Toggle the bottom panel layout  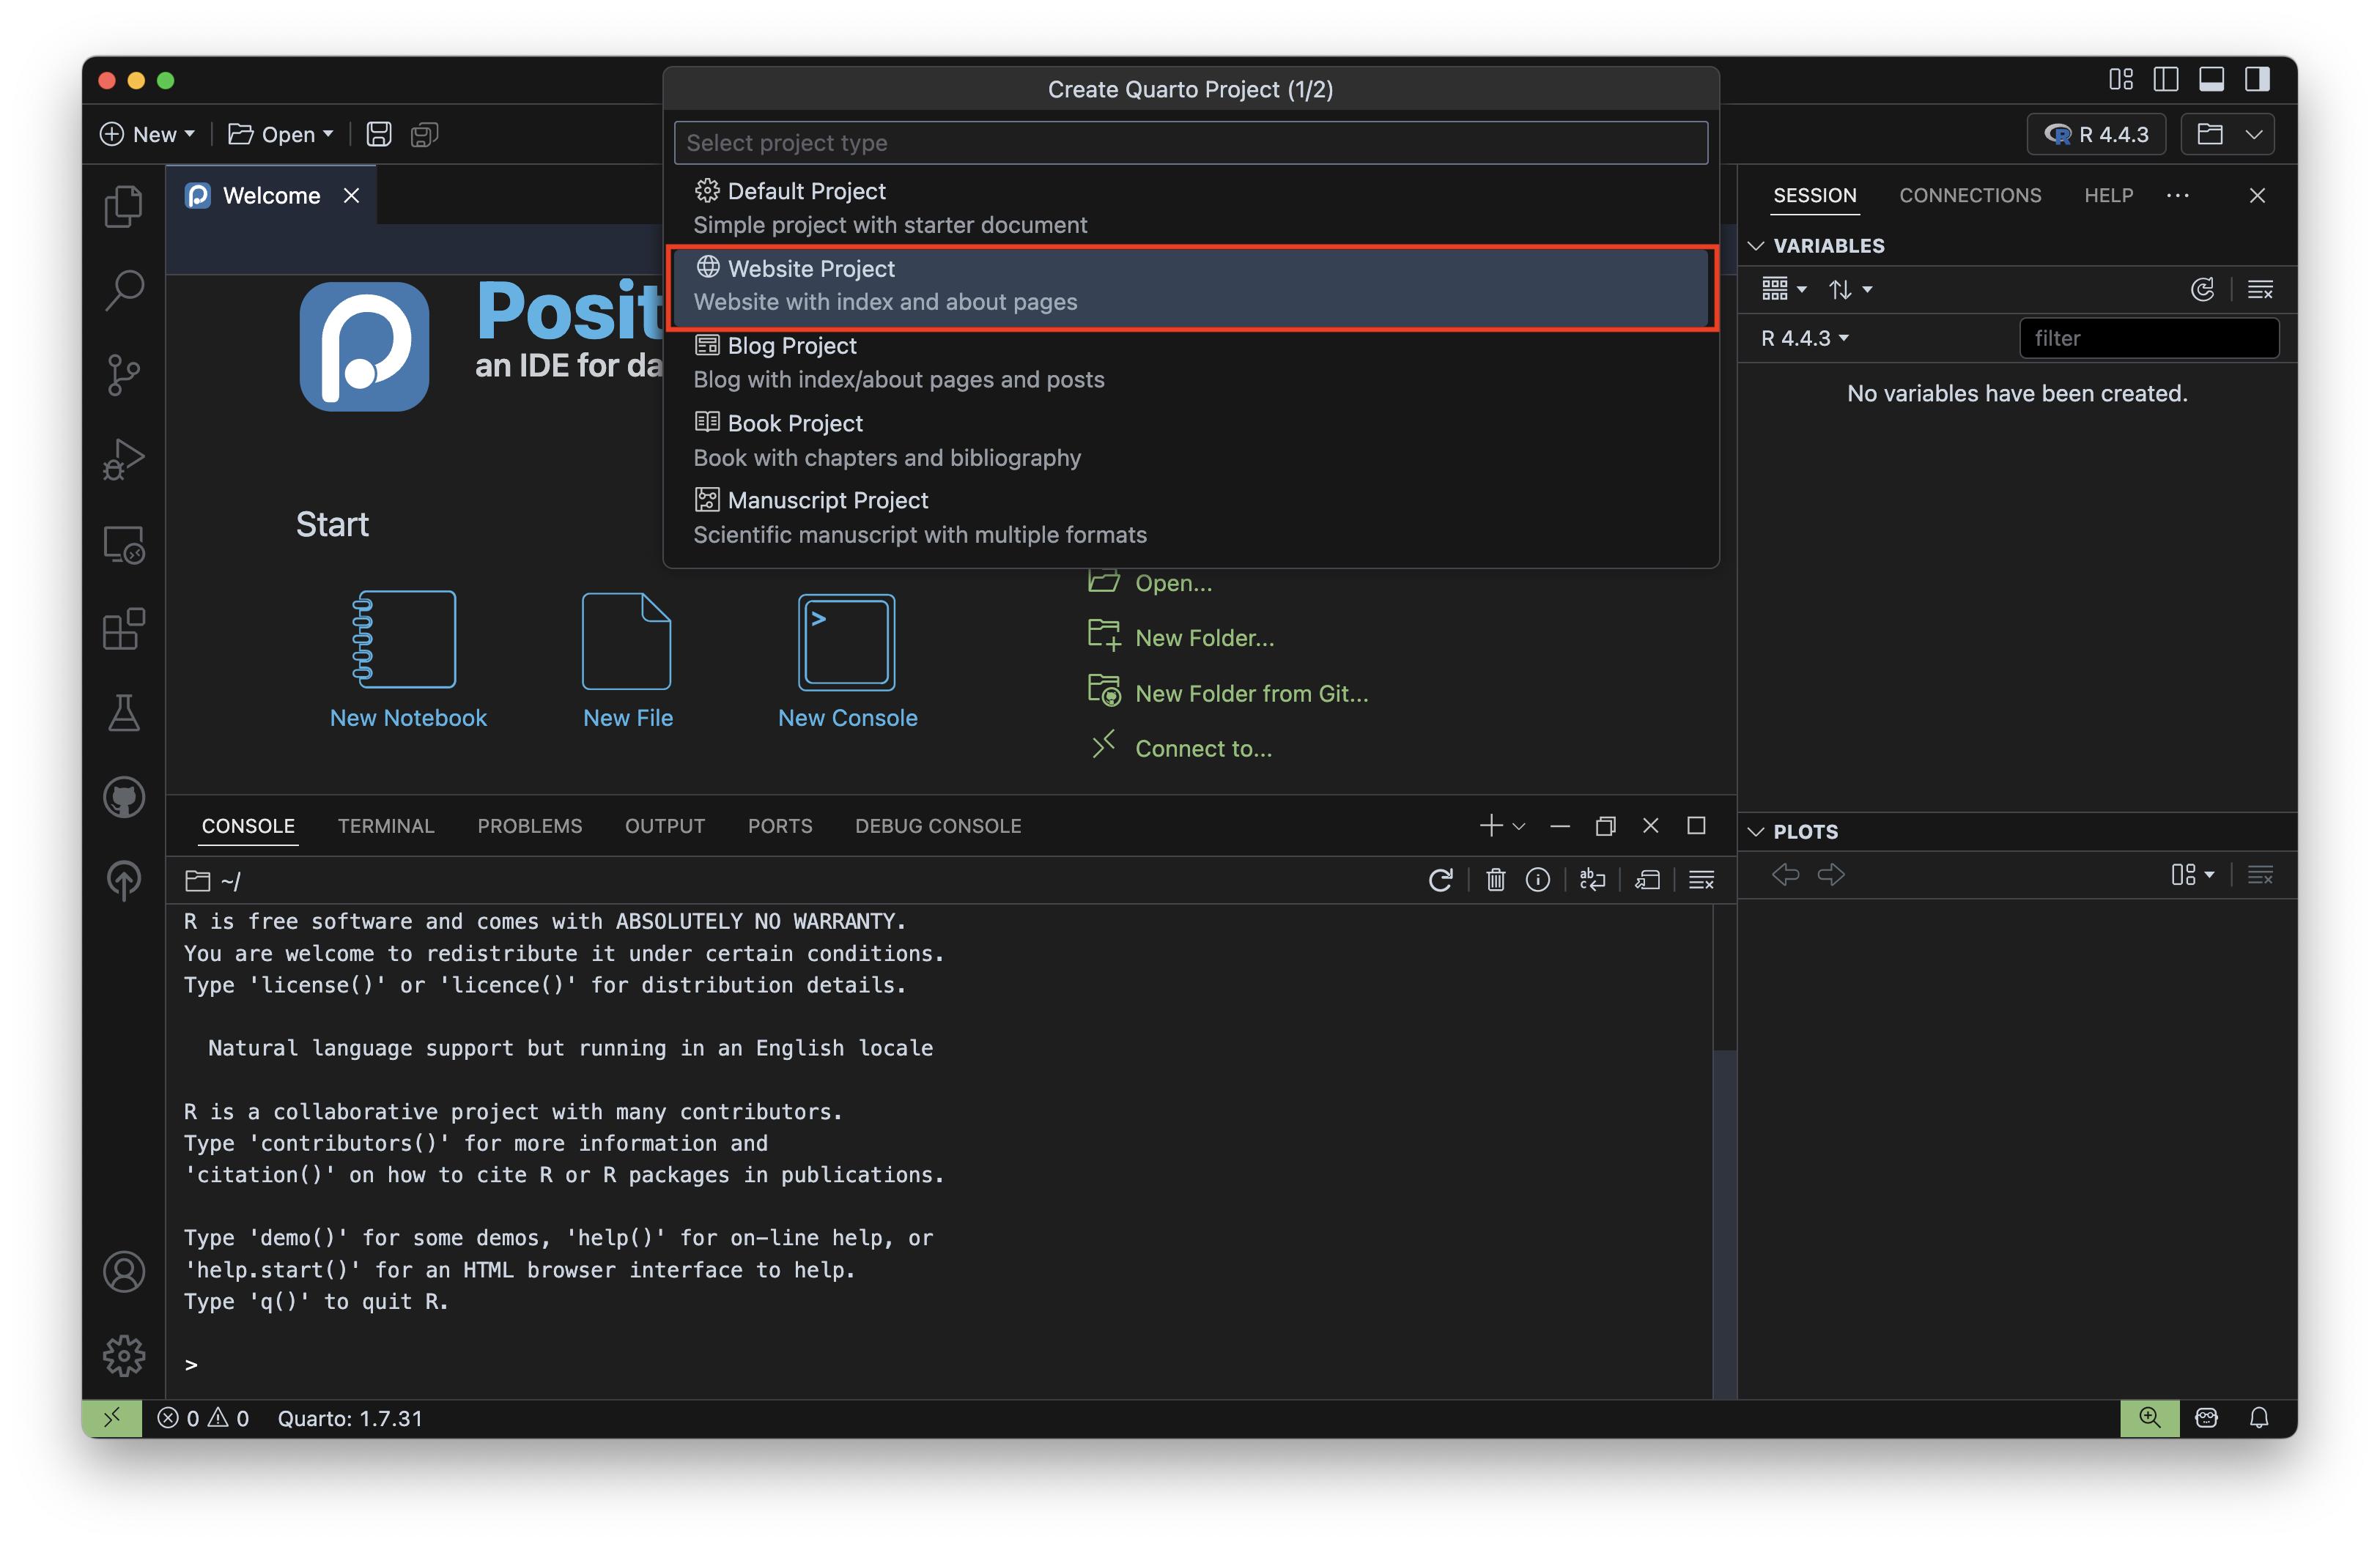[2211, 79]
